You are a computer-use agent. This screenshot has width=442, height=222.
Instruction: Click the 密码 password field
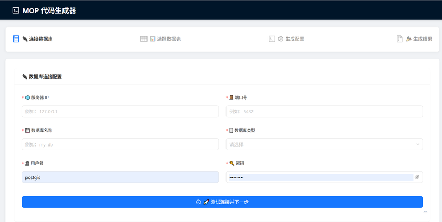pos(324,177)
